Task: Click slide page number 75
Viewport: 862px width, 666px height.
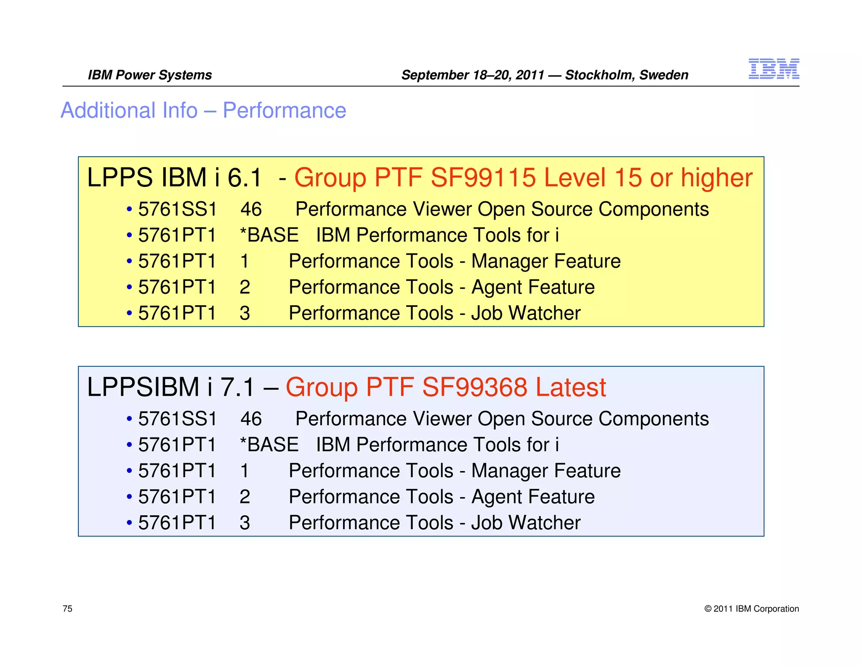Action: coord(67,609)
